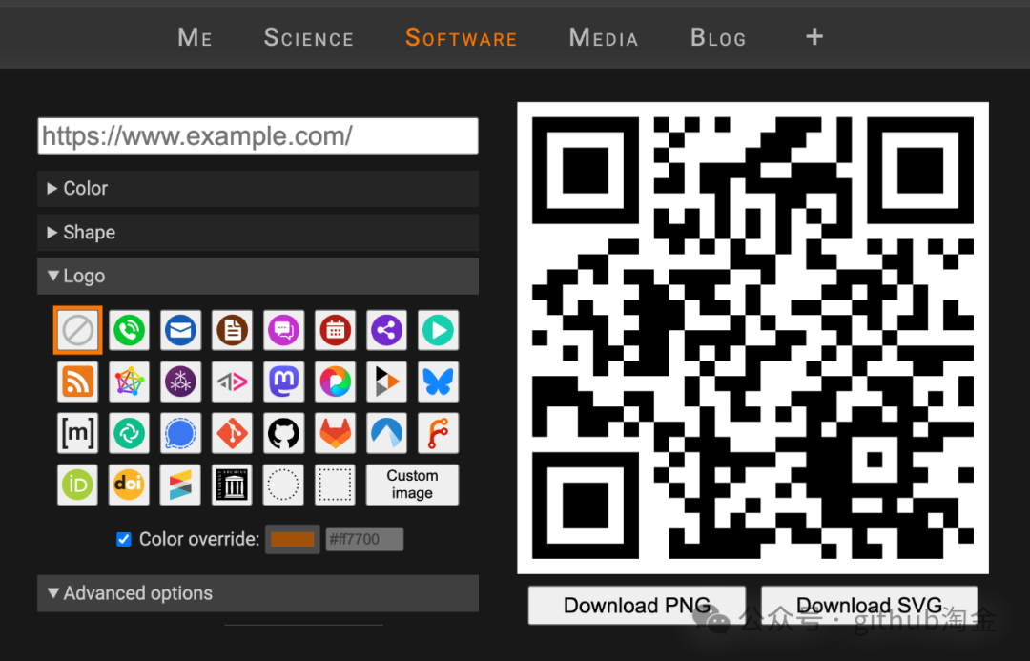
Task: Pick the colorful striped ribbon logo
Action: click(x=180, y=485)
